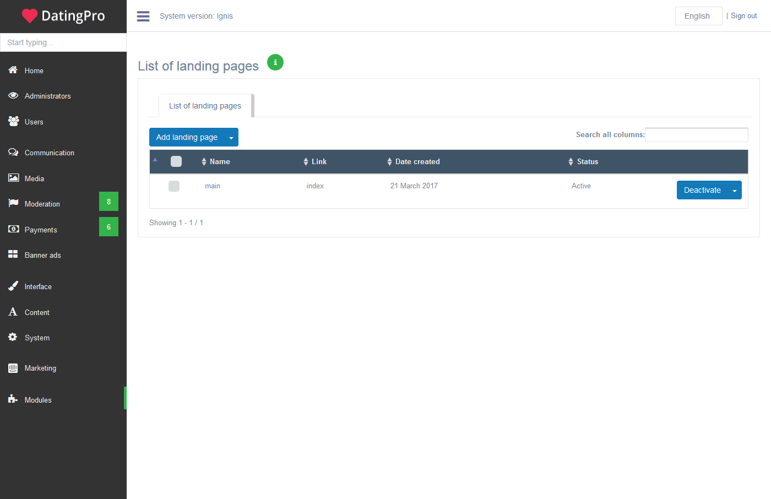Click the green info icon beside title
Image resolution: width=771 pixels, height=499 pixels.
click(x=275, y=62)
